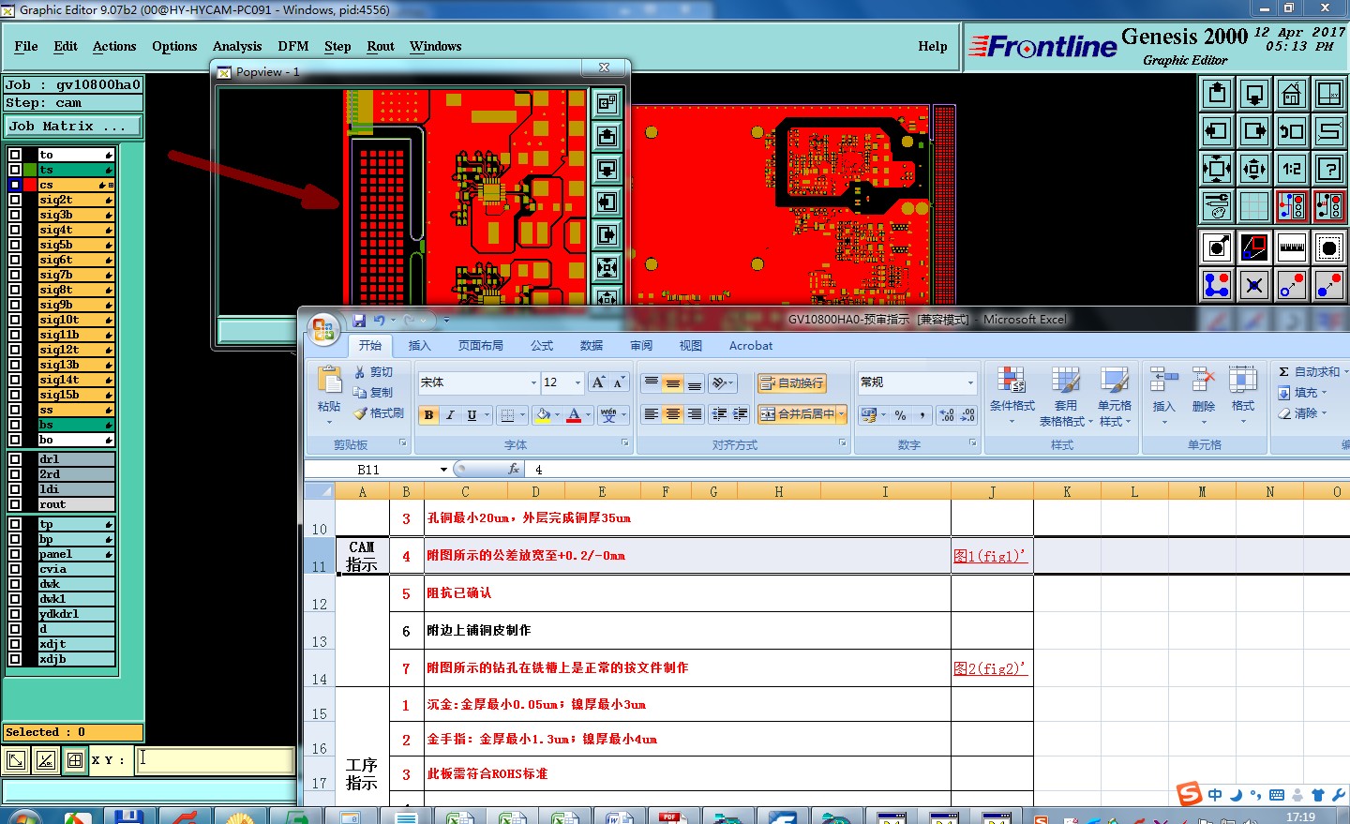Click the blue connected nodes net icon

point(1217,285)
